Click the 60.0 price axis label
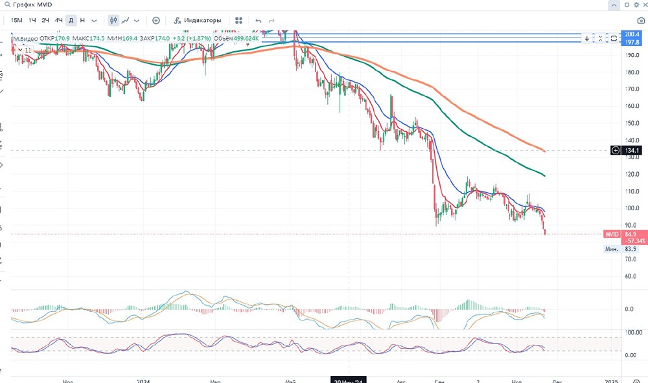Image resolution: width=648 pixels, height=383 pixels. (x=632, y=276)
